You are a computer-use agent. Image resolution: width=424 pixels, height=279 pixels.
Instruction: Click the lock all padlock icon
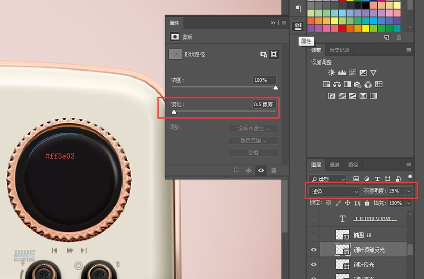[366, 203]
